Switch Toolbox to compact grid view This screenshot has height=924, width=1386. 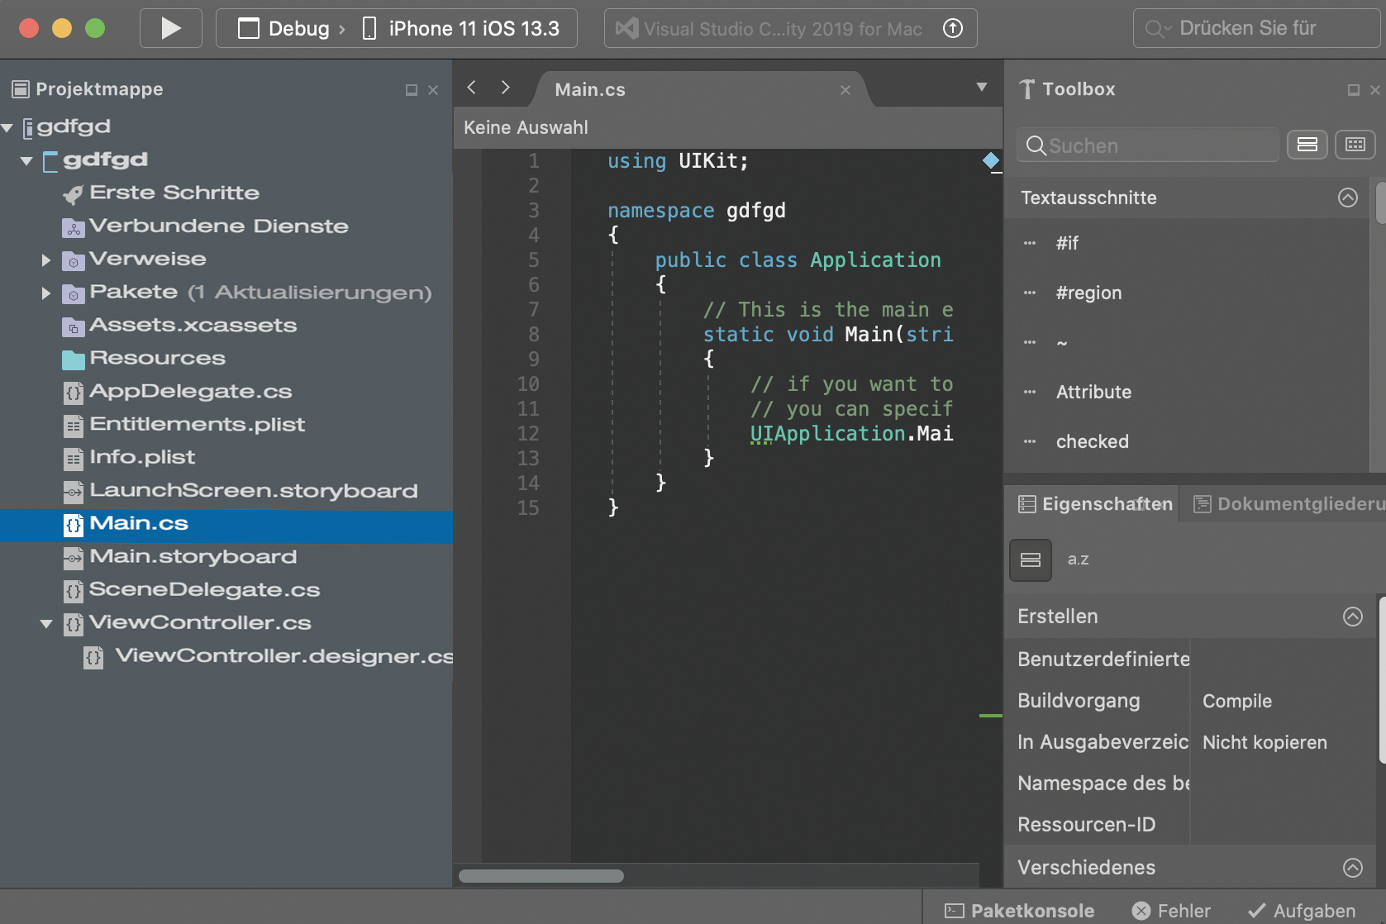point(1355,145)
